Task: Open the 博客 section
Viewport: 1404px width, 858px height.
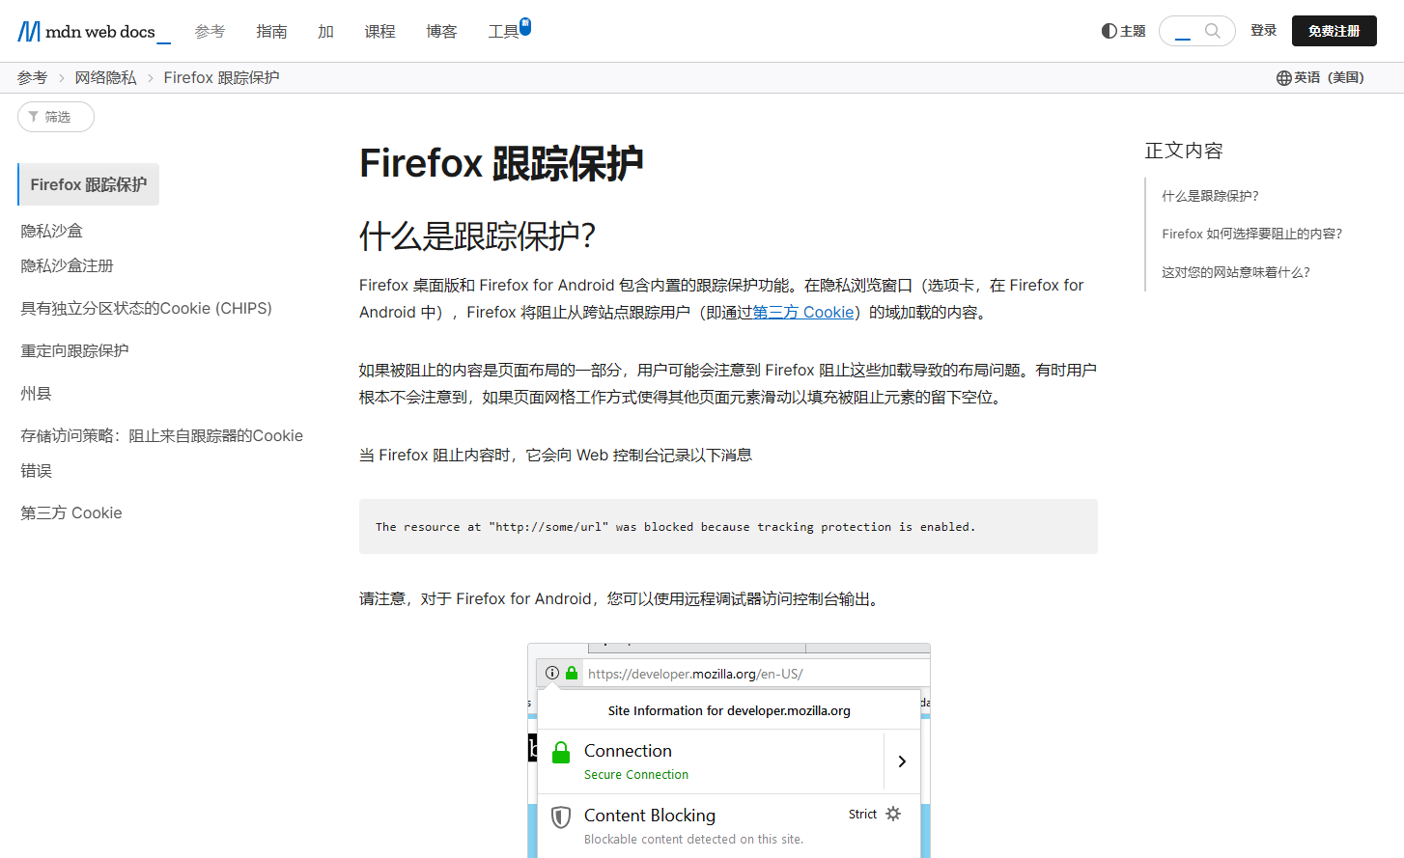Action: 441,30
